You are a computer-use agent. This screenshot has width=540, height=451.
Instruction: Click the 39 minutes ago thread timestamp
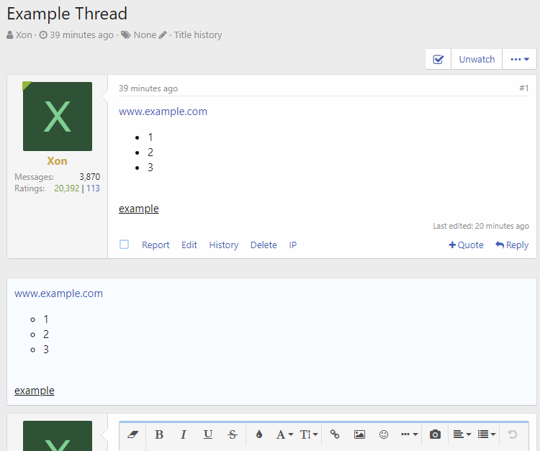click(x=81, y=35)
